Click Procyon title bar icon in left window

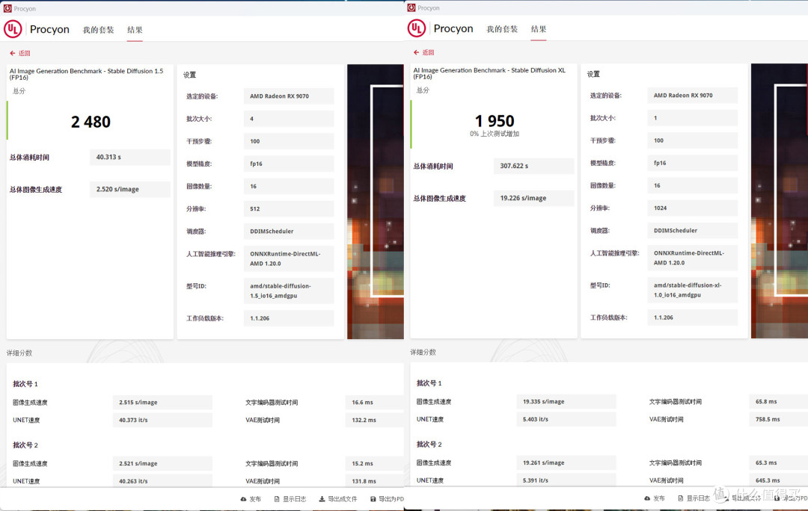pyautogui.click(x=7, y=8)
